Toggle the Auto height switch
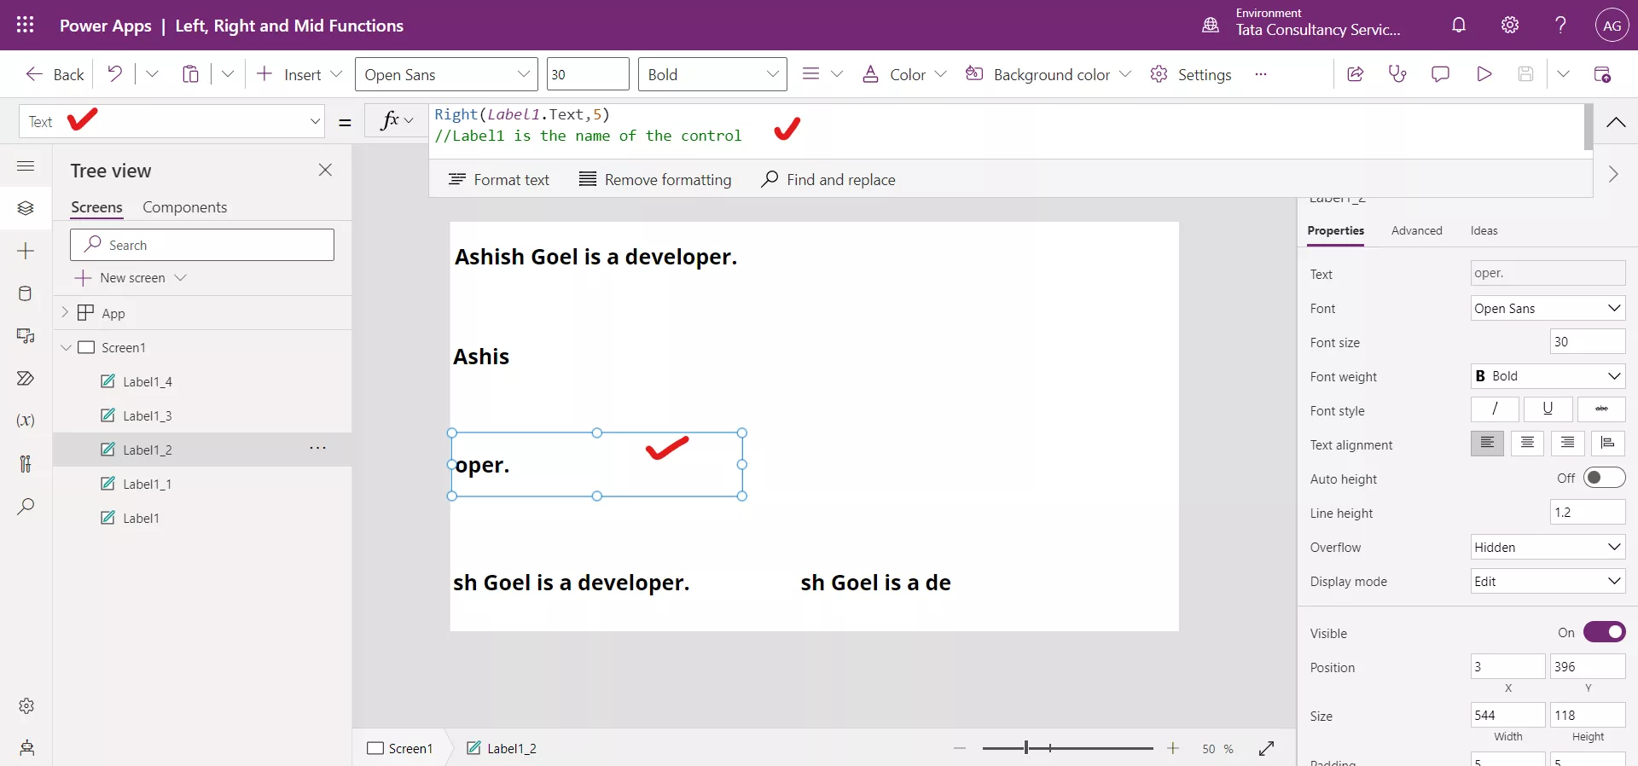 1604,478
